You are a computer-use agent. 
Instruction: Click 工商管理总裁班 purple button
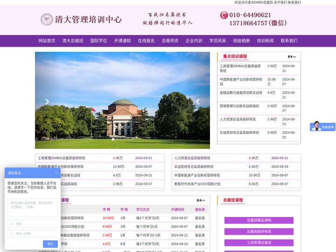[259, 243]
